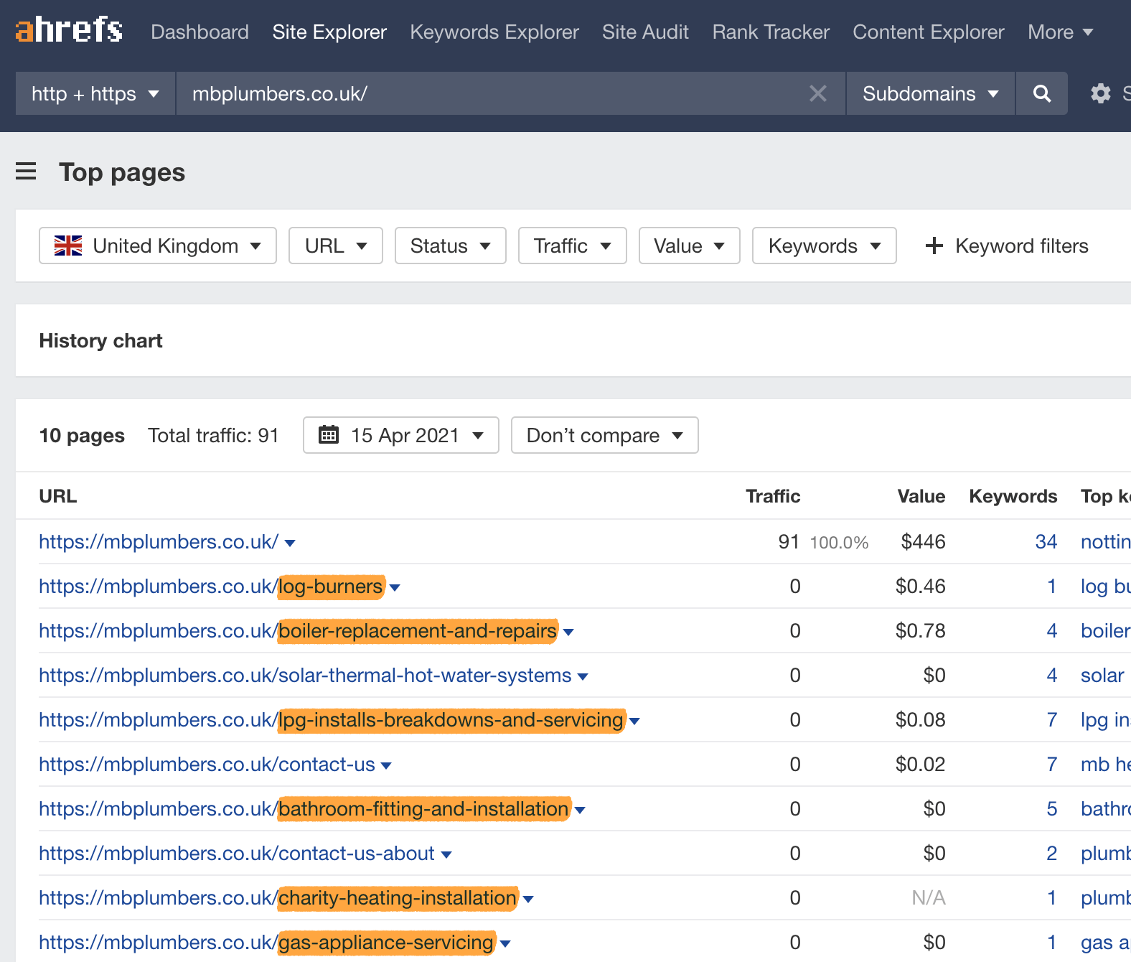Expand the arrow next to the log-burners URL
The width and height of the screenshot is (1131, 962).
(x=395, y=588)
